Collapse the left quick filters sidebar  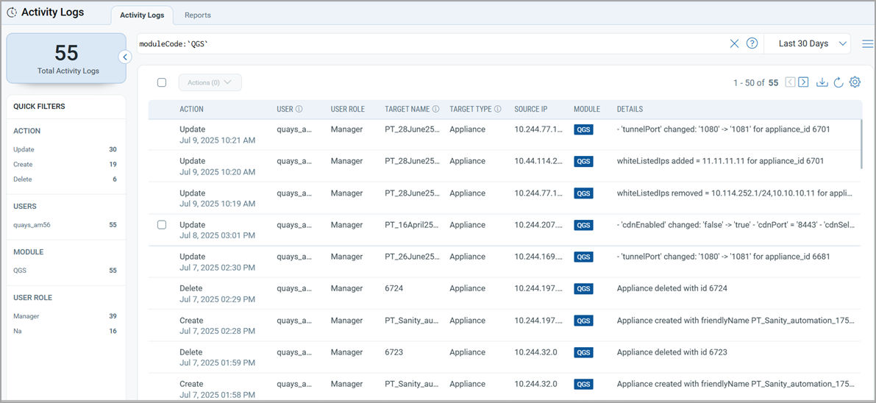[125, 57]
